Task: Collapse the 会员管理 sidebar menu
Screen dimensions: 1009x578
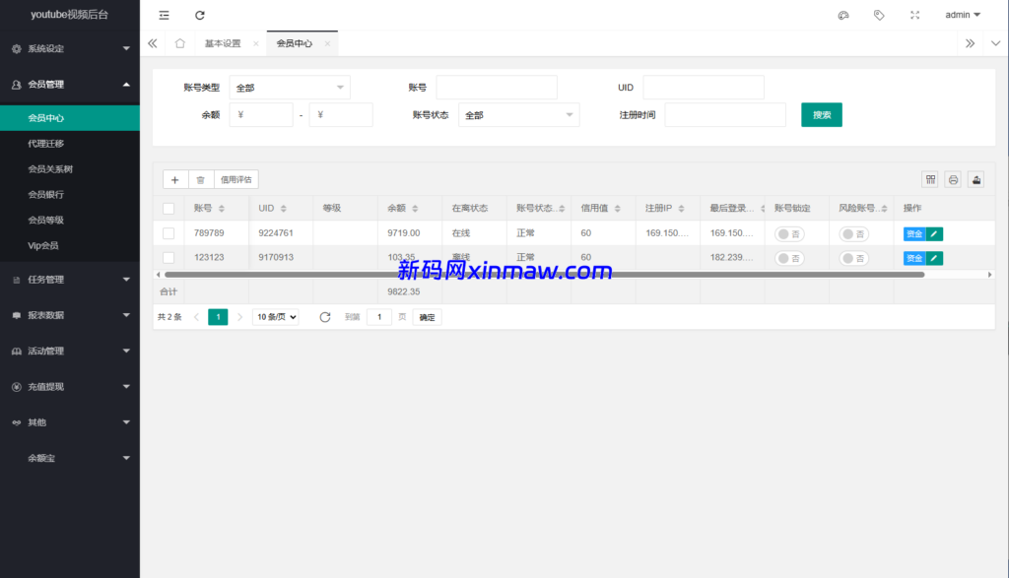Action: point(70,85)
